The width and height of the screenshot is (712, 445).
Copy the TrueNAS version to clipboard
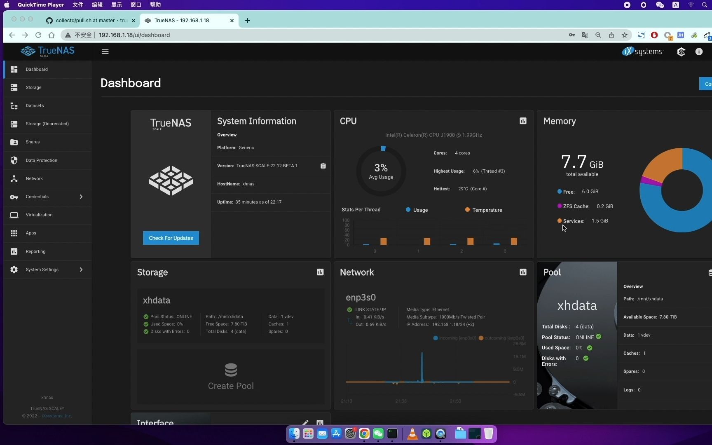(323, 166)
